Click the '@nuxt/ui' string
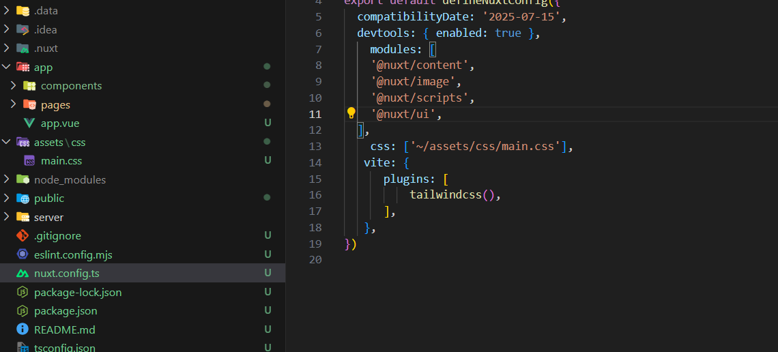The width and height of the screenshot is (778, 352). point(403,114)
